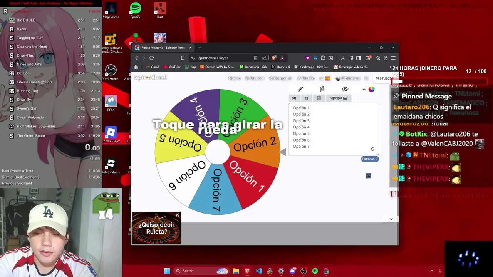493x277 pixels.
Task: Spin the wheel by clicking its center
Action: [x=218, y=152]
